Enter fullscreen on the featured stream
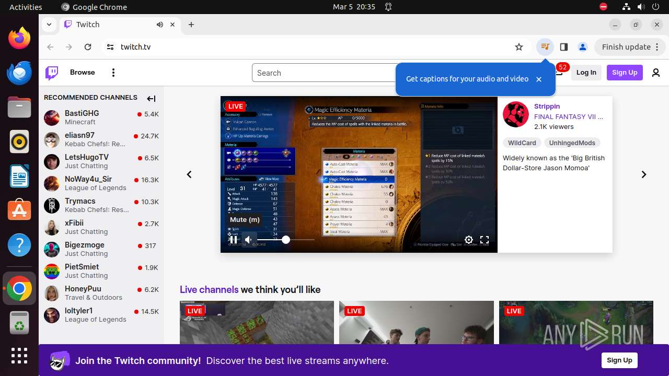 485,240
